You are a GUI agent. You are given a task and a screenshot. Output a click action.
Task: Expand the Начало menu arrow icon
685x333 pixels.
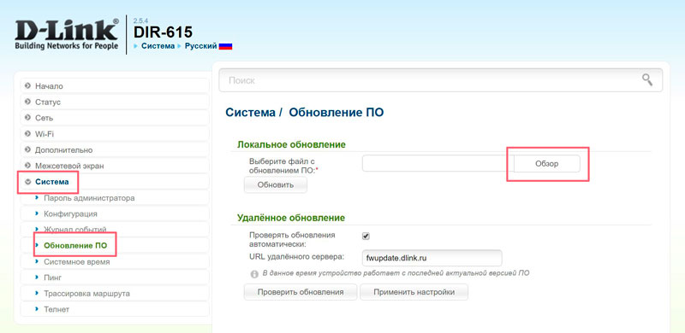(28, 86)
